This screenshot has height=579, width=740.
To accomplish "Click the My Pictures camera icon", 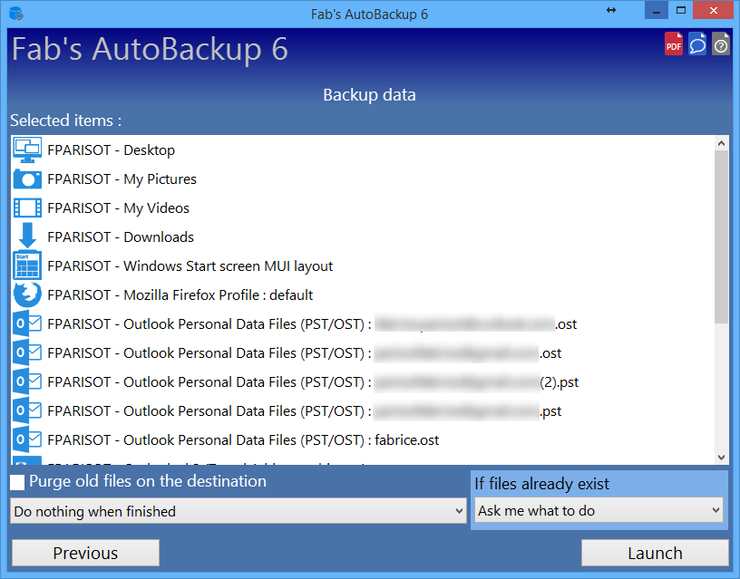I will [27, 179].
